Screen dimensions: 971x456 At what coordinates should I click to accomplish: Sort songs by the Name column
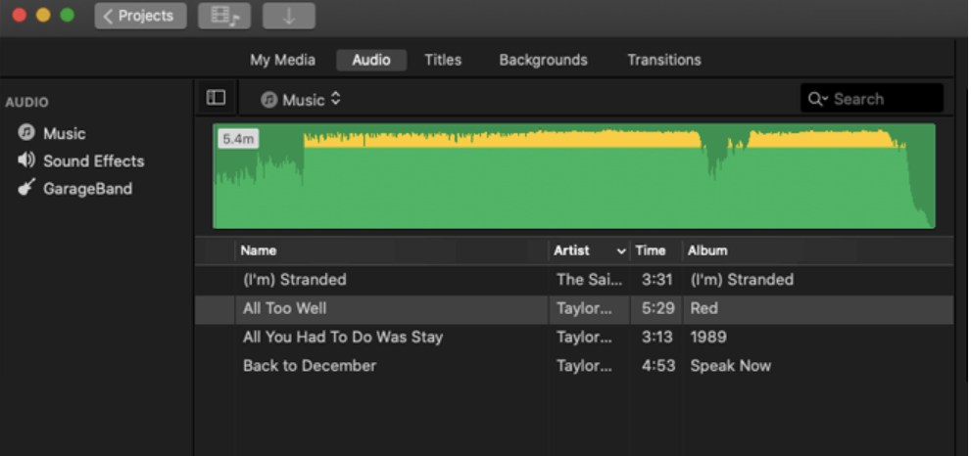tap(392, 251)
